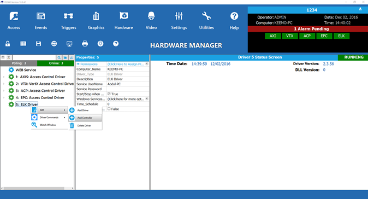Click the folder icon next to search
This screenshot has width=368, height=199.
(65, 57)
